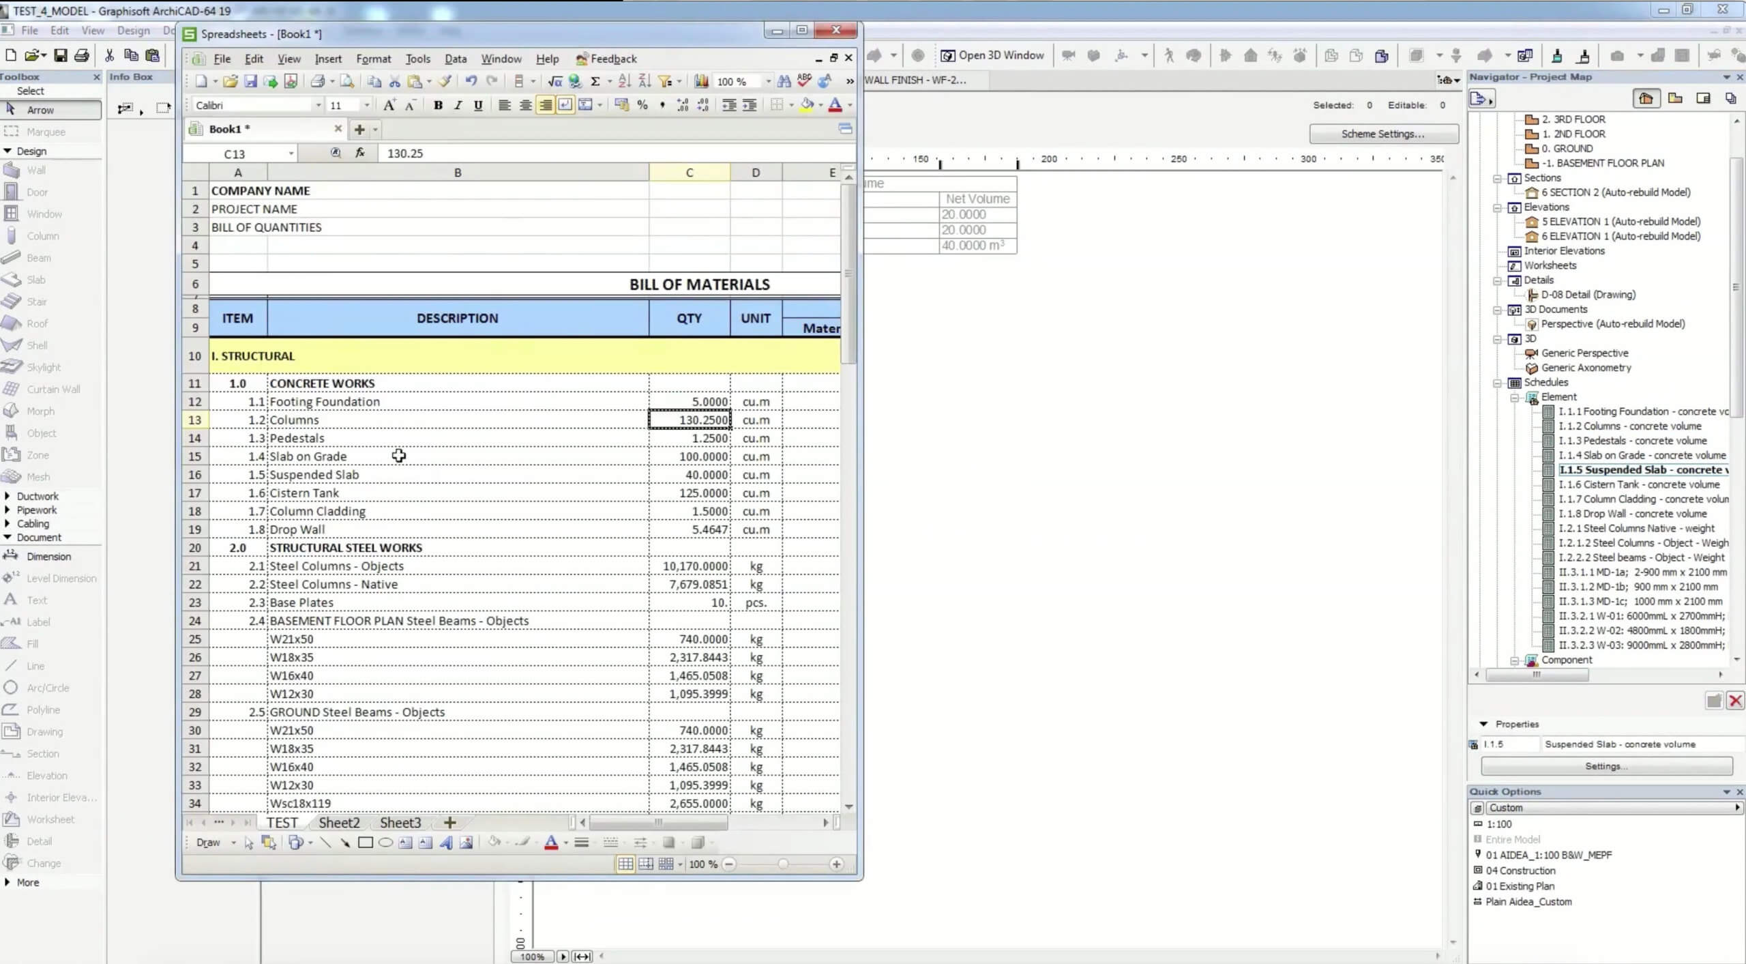This screenshot has height=964, width=1746.
Task: Collapse the Schedules tree node
Action: tap(1497, 383)
